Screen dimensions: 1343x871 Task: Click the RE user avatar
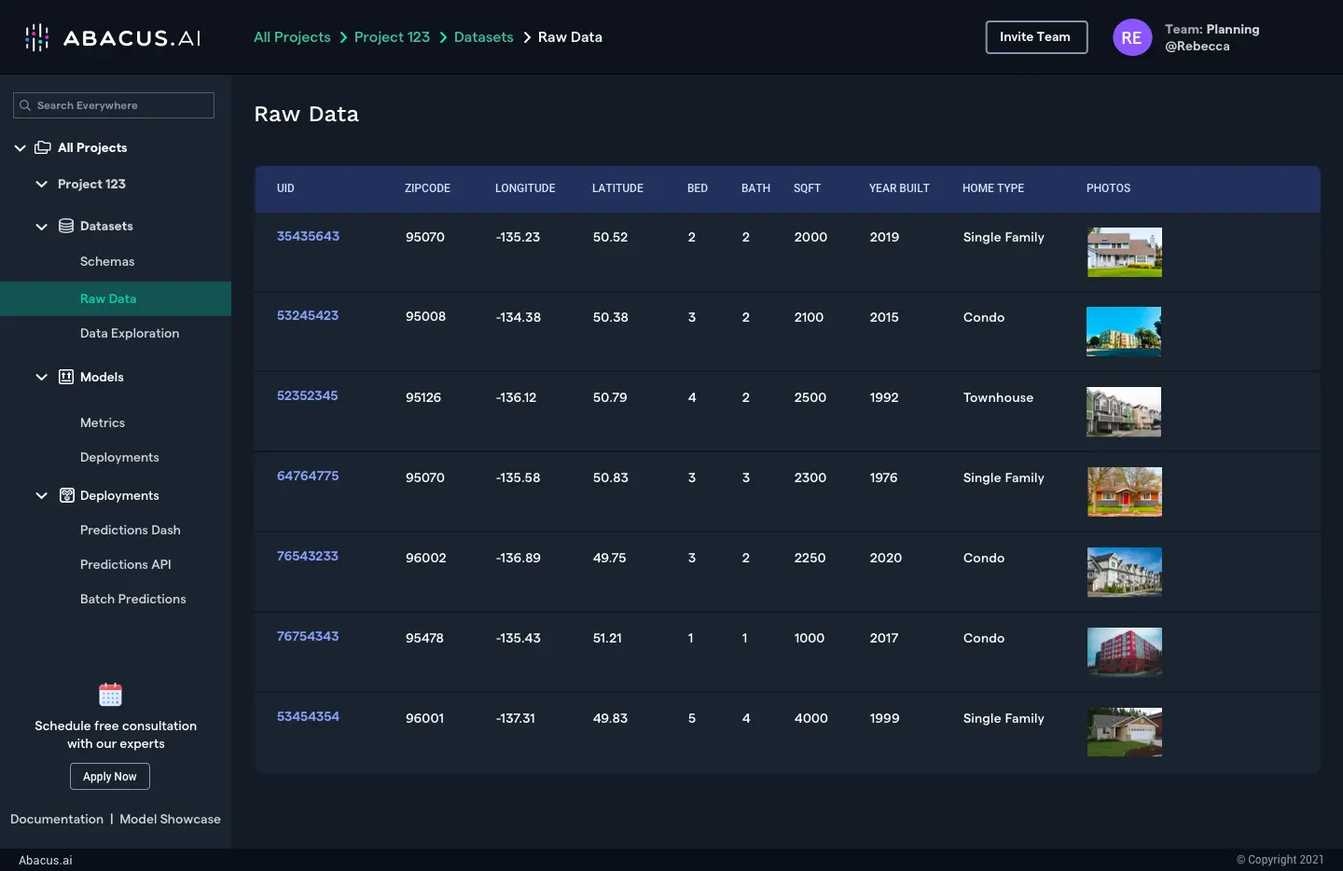click(1131, 37)
